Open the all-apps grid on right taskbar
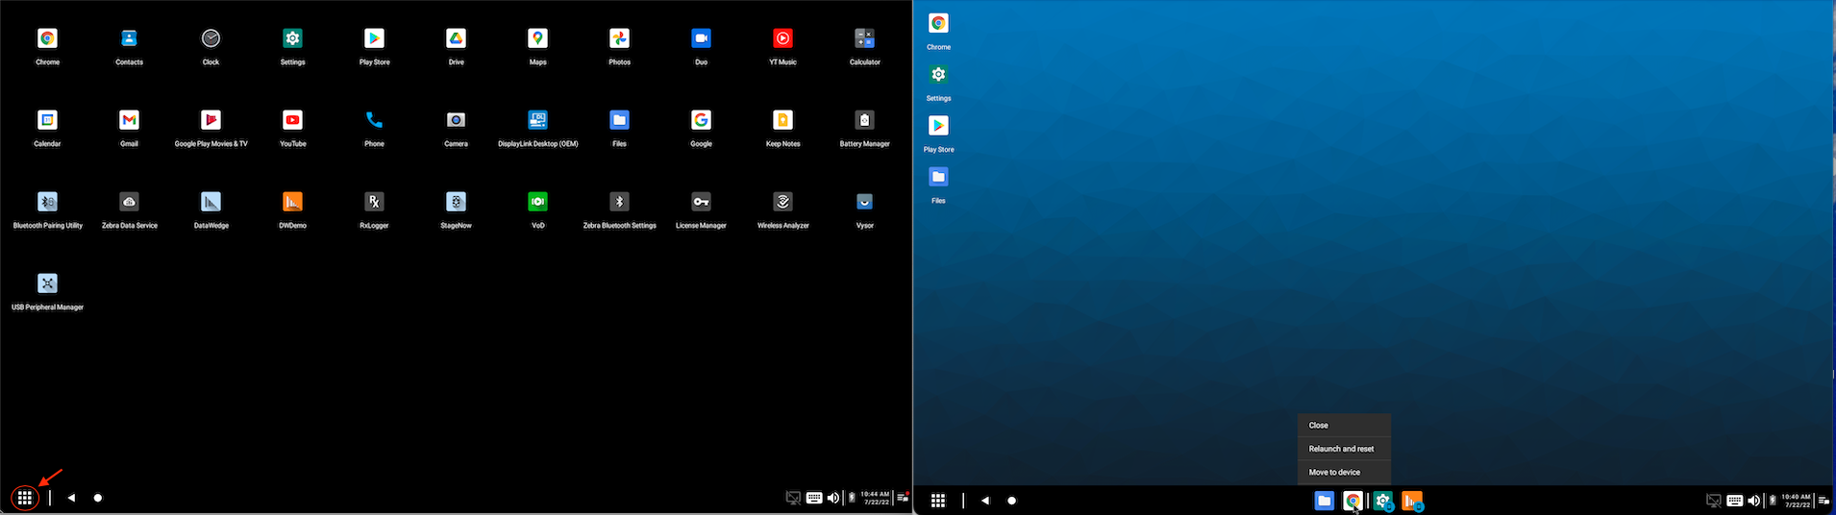Viewport: 1836px width, 515px height. coord(938,501)
